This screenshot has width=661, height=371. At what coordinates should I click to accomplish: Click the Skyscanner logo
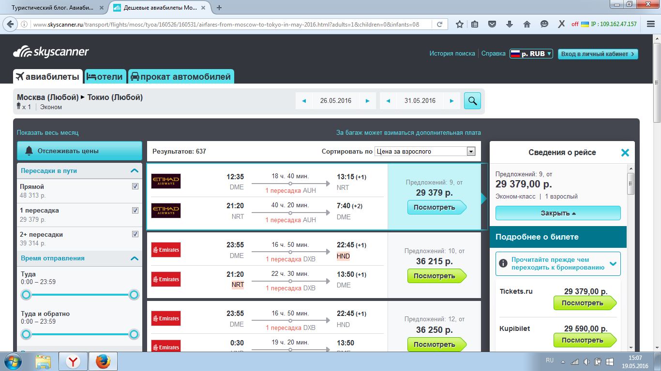coord(51,52)
